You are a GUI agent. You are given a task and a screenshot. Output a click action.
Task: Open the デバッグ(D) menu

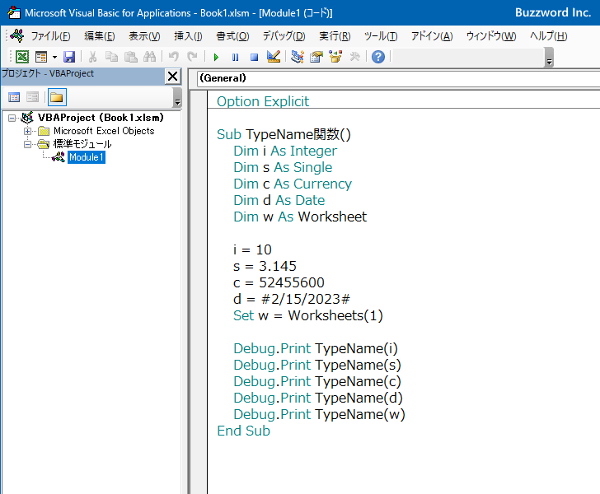tap(284, 36)
